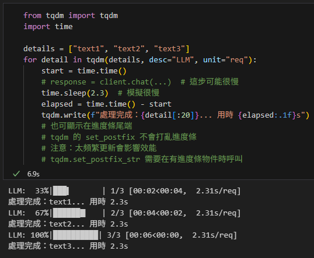Click the 'elapsed = time.time() - start' line

coord(106,104)
